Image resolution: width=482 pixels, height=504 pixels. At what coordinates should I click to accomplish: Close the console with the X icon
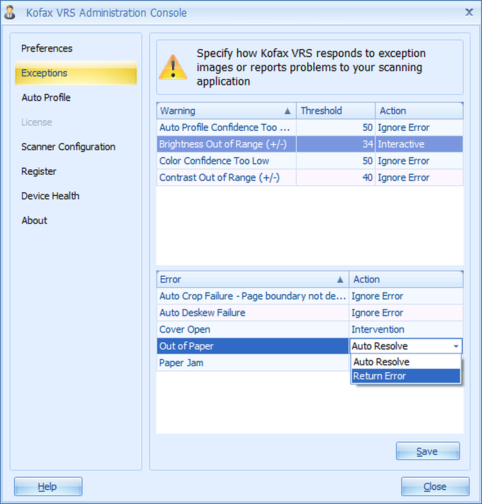tap(469, 12)
